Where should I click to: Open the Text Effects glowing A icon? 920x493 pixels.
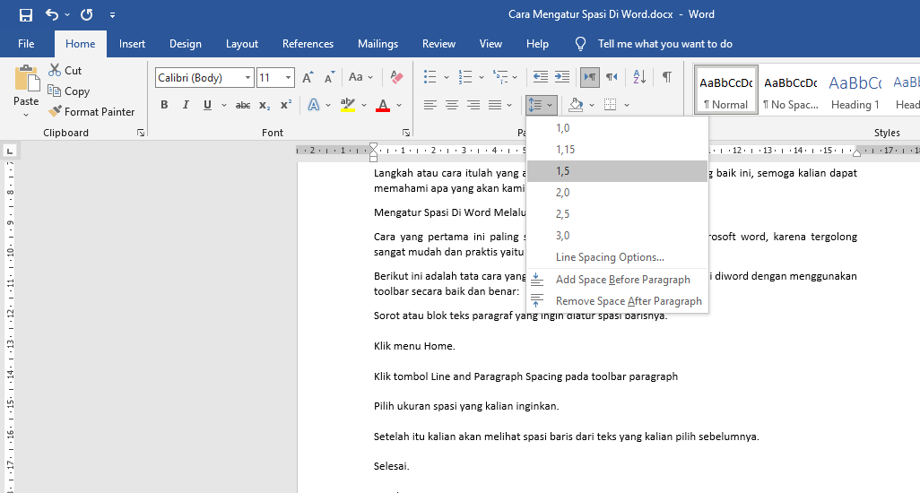tap(314, 105)
